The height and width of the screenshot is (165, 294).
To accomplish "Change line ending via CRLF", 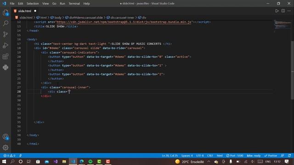I will pyautogui.click(x=210, y=156).
